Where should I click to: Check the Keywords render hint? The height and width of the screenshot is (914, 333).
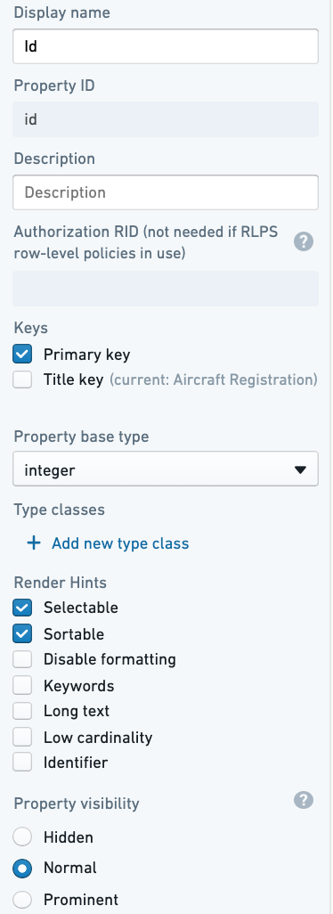[22, 686]
